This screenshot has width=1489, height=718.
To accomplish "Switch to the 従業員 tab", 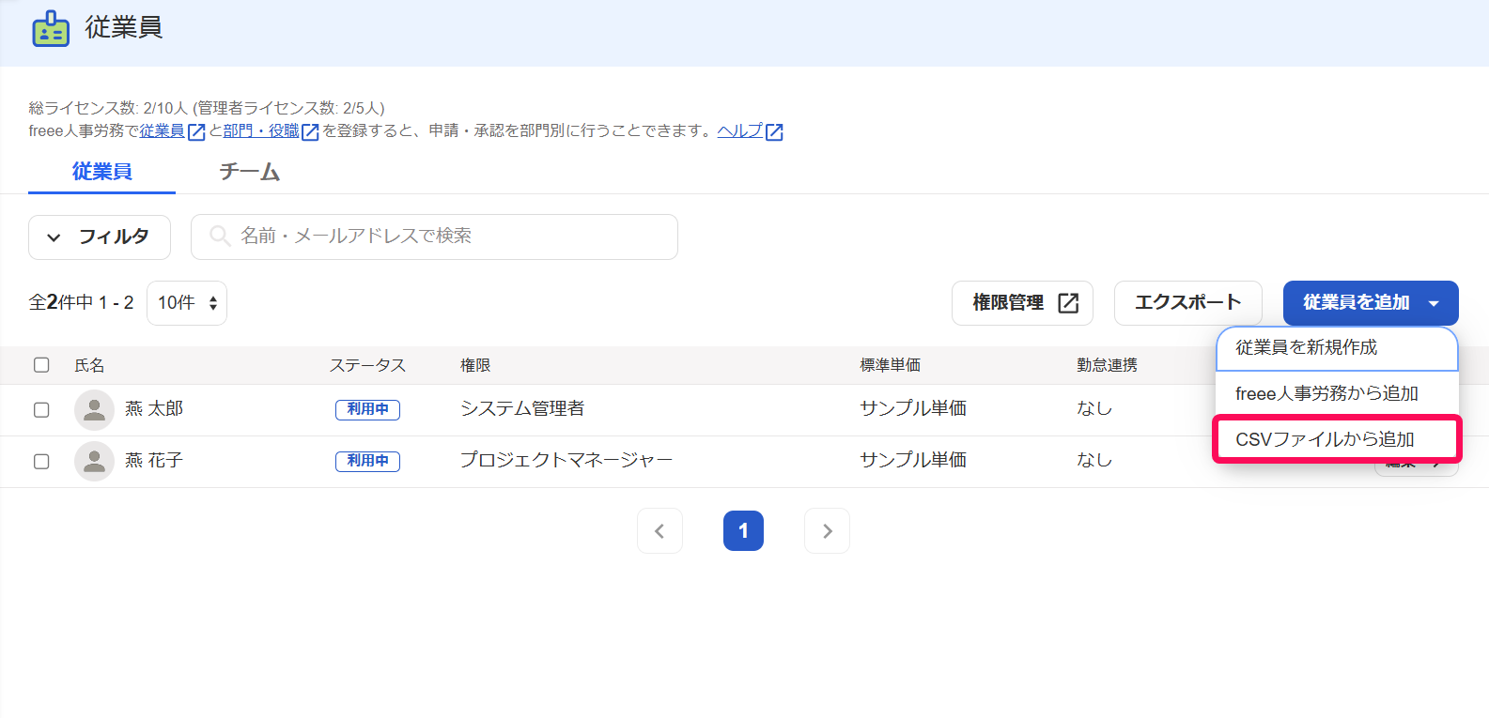I will 101,172.
